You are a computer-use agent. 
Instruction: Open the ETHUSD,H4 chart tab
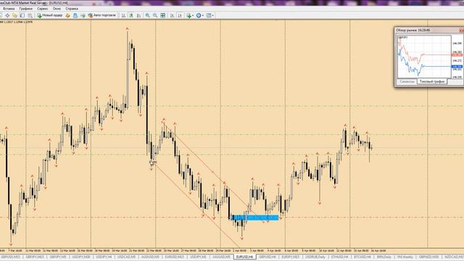tap(339, 257)
